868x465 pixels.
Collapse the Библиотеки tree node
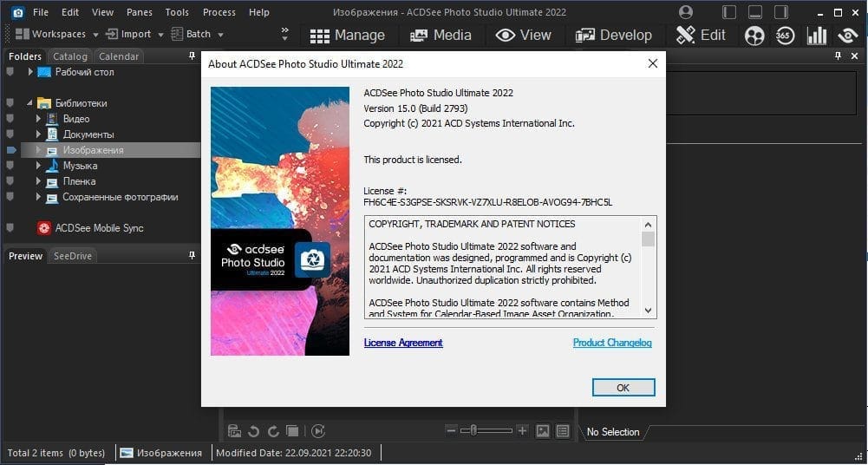[29, 103]
